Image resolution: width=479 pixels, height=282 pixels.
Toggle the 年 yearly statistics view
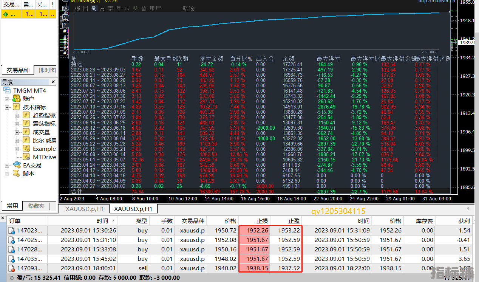click(x=119, y=8)
